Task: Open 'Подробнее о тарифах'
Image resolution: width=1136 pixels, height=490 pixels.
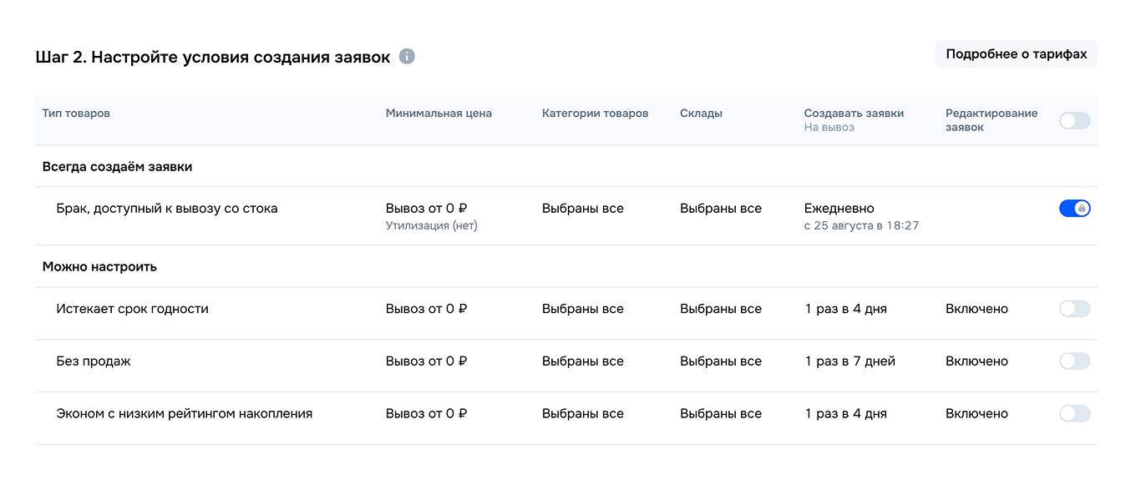Action: click(x=1016, y=53)
